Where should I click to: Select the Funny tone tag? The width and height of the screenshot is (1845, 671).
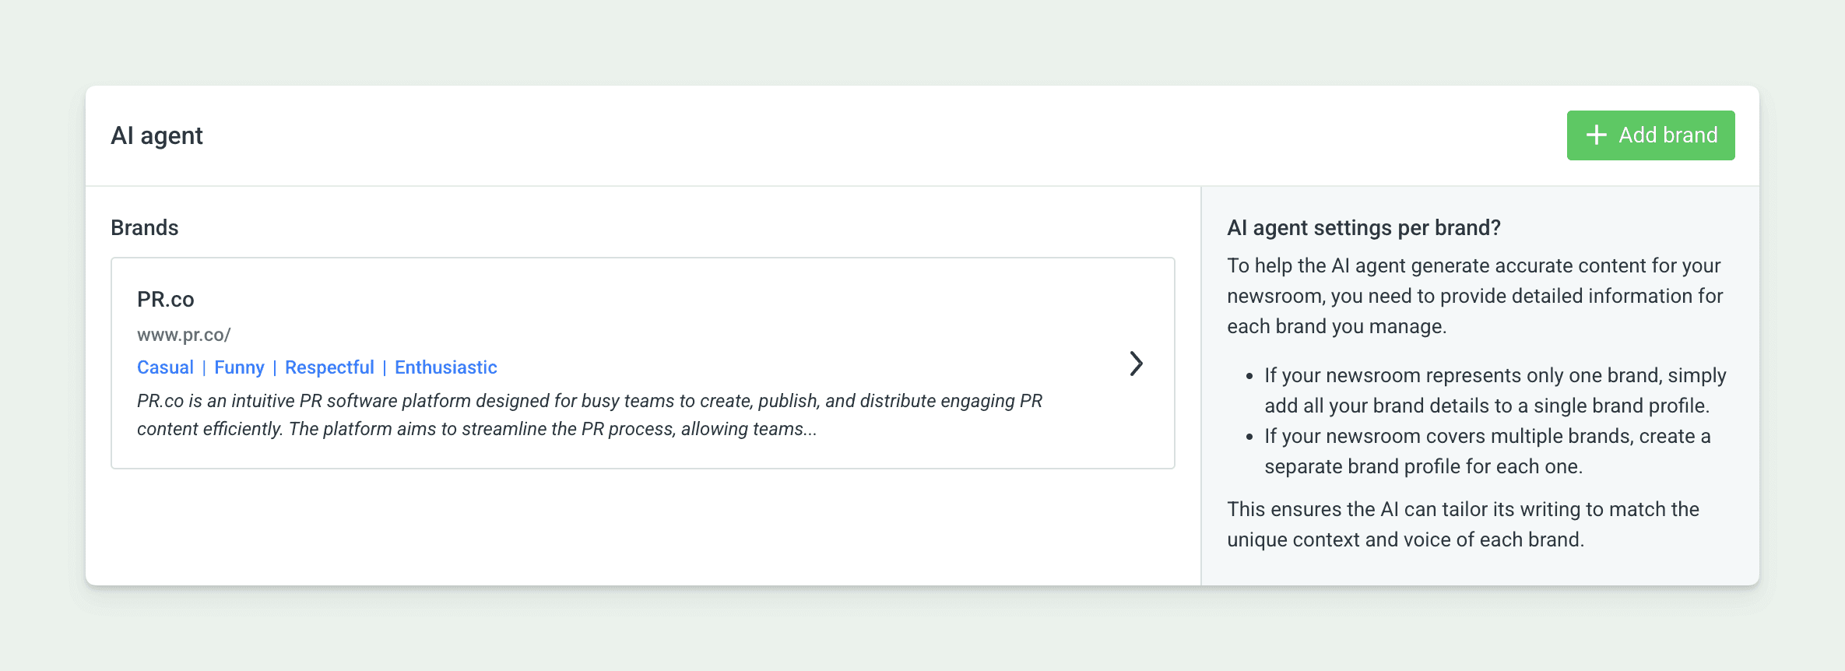click(x=239, y=367)
